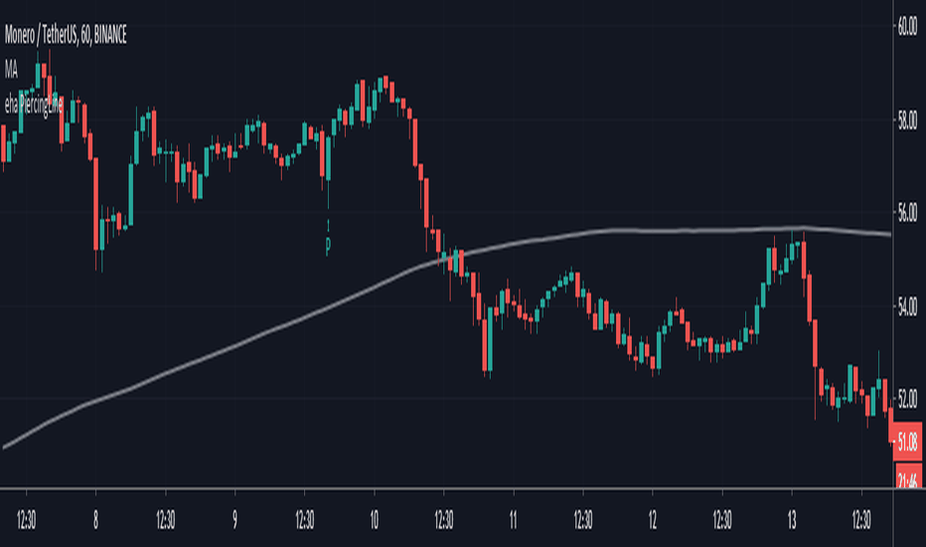926x547 pixels.
Task: Click the 58.00 price axis label
Action: pos(907,121)
